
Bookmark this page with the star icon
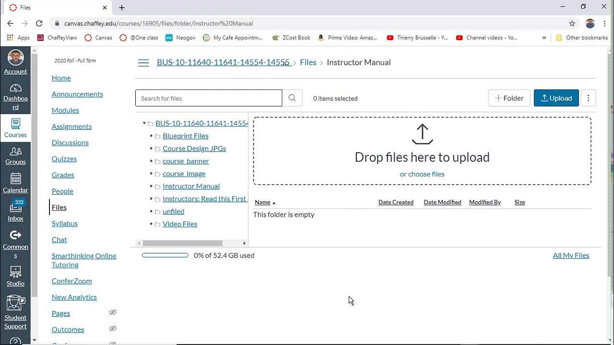coord(572,23)
